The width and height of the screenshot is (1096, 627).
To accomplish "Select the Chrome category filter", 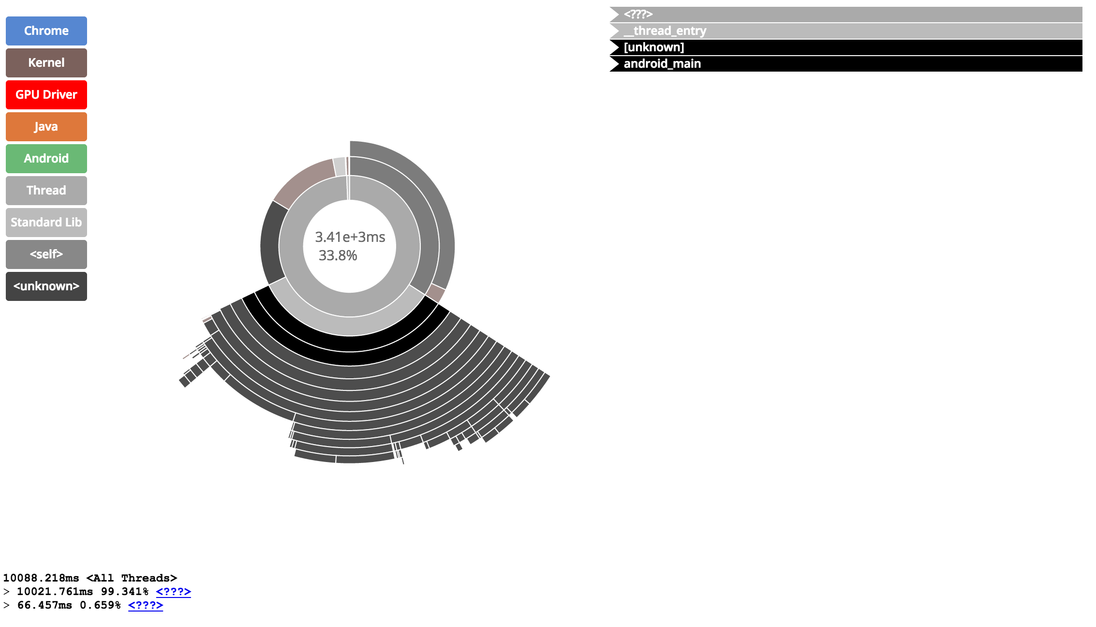I will click(46, 31).
